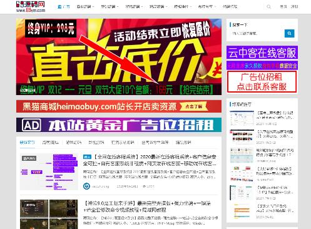Open the 全网在线客服系统 article title
The image size is (311, 229).
coord(150,160)
